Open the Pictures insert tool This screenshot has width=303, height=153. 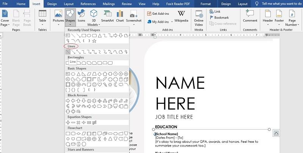pos(58,17)
